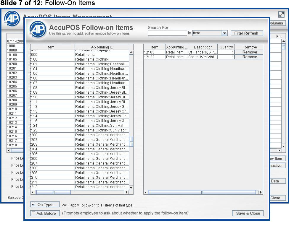
Task: Click the Quantity column header
Action: coord(226,47)
